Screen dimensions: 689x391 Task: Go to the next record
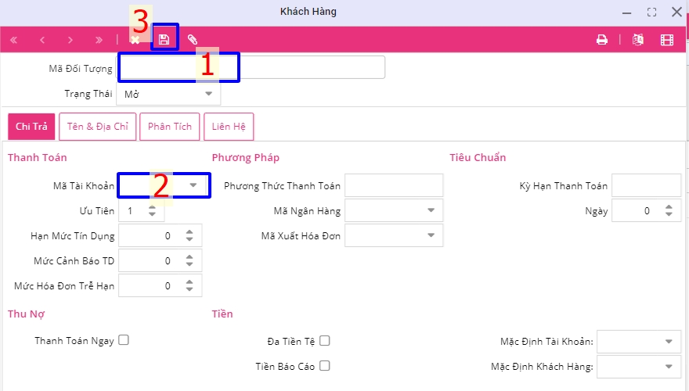(70, 40)
